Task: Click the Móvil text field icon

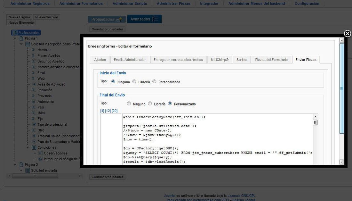Action: (34, 113)
